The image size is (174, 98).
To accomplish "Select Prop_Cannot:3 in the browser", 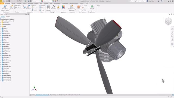I will coord(7,52).
